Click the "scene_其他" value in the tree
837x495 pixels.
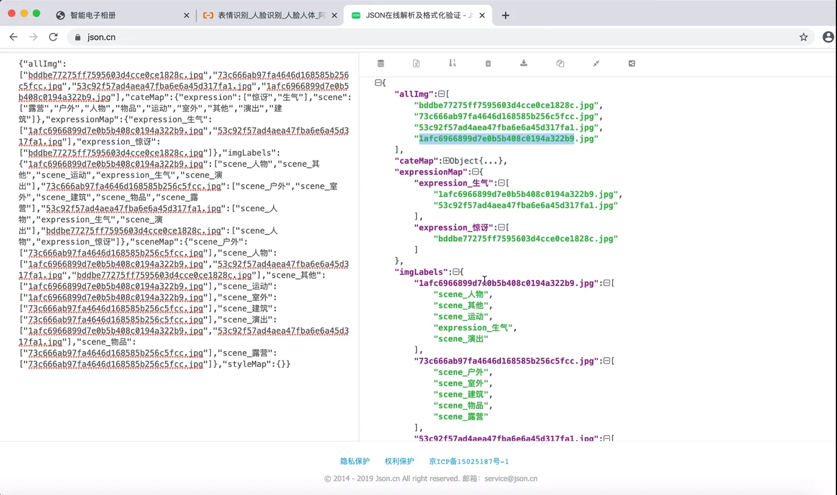[461, 306]
